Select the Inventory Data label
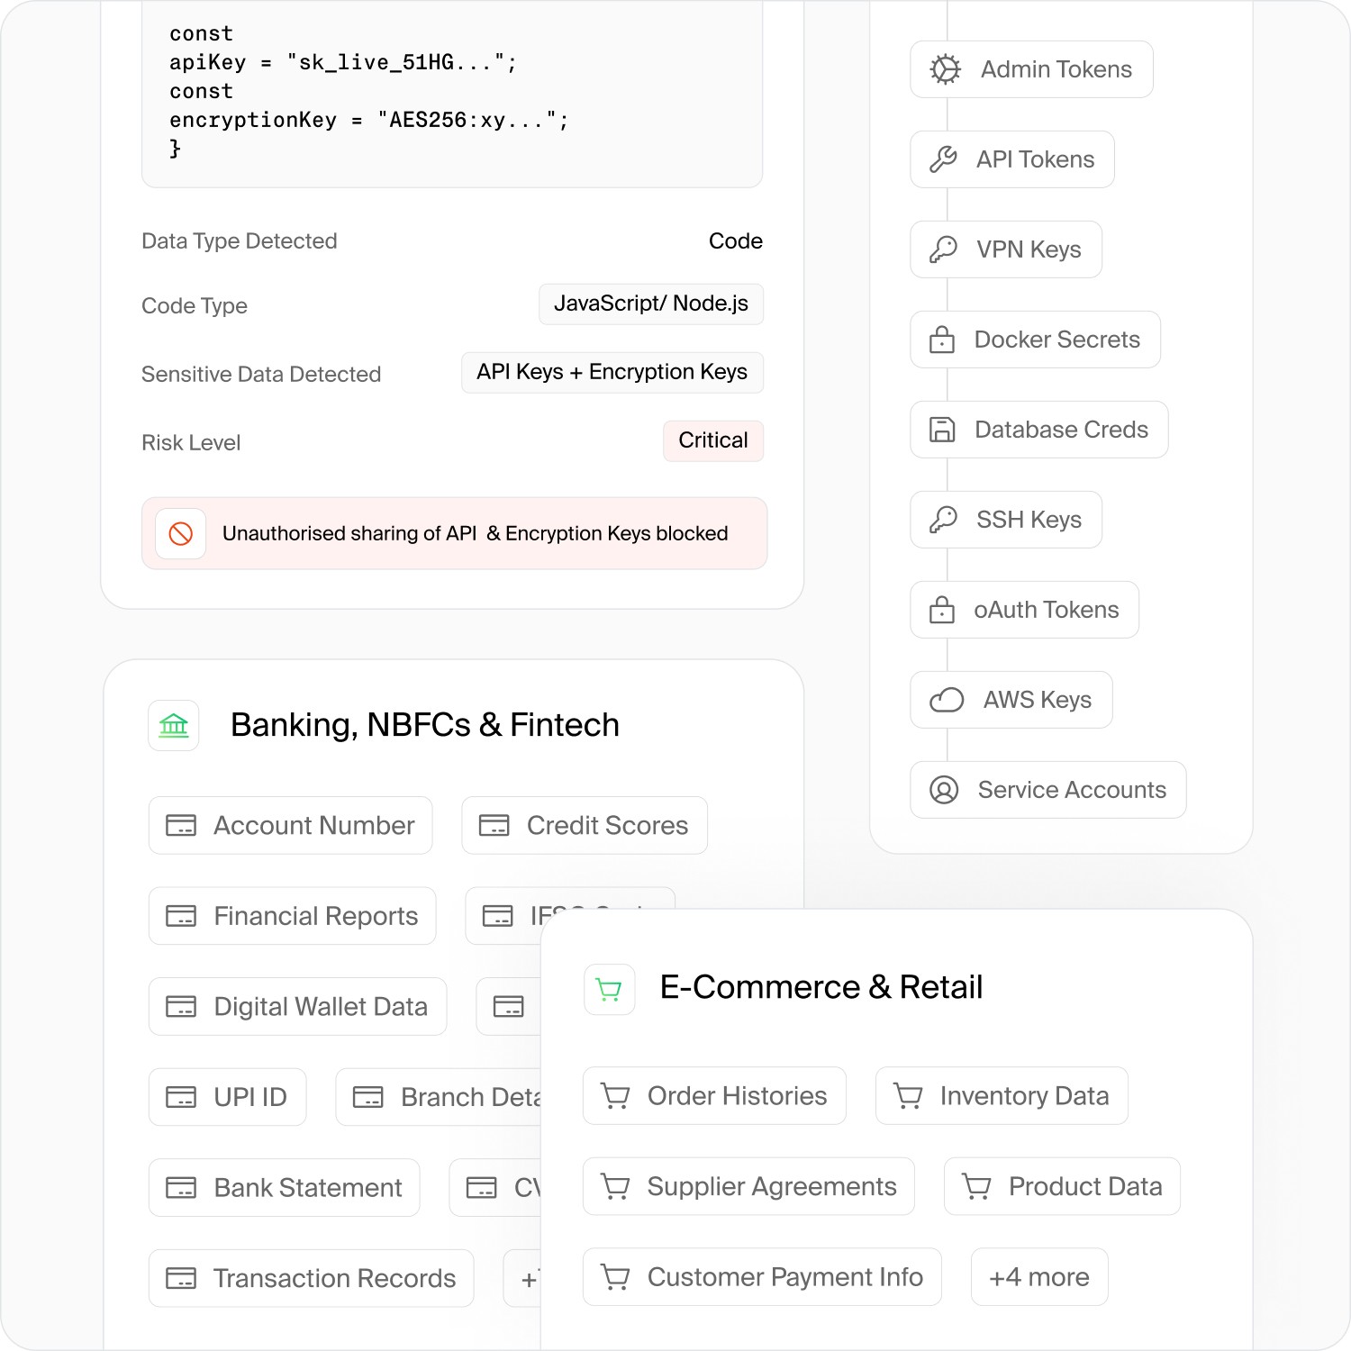 coord(1025,1096)
